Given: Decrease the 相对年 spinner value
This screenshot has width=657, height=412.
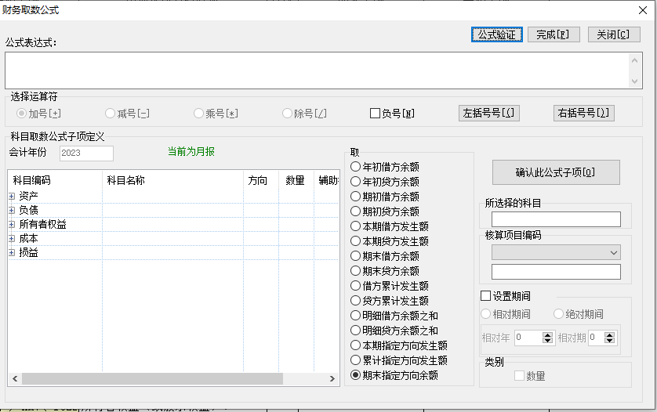Looking at the screenshot, I should tap(547, 341).
